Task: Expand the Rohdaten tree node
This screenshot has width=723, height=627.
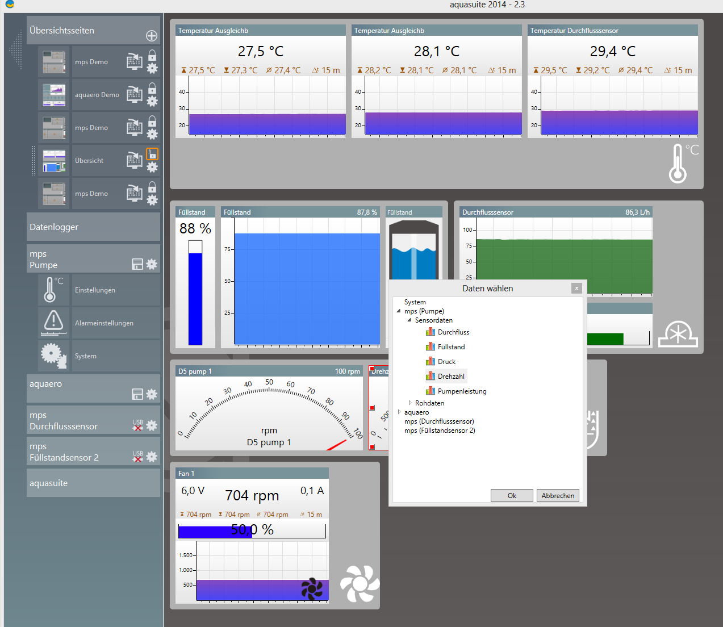Action: [x=410, y=403]
